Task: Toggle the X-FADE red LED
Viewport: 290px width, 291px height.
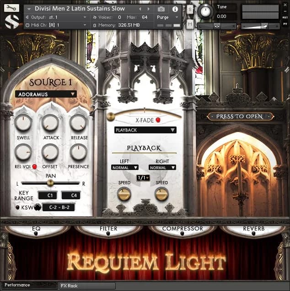Action: click(158, 120)
